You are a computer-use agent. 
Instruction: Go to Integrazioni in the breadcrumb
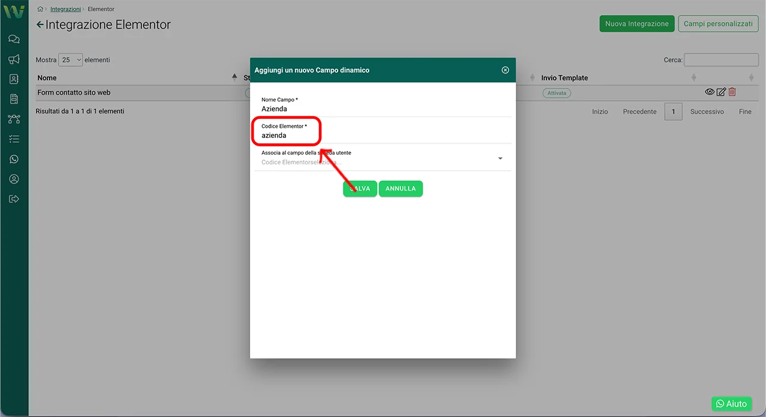point(65,10)
